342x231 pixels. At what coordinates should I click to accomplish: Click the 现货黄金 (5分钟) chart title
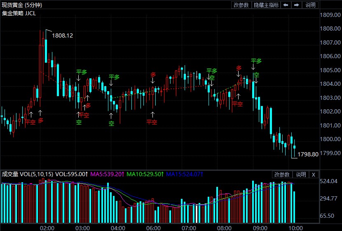tap(24, 5)
